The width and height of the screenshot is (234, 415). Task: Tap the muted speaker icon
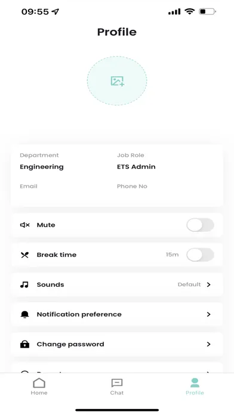coord(24,225)
